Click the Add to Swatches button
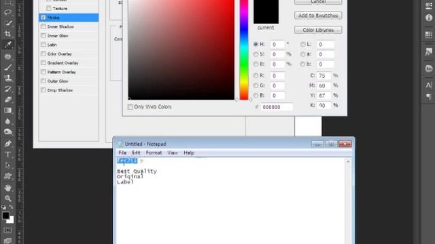 pyautogui.click(x=318, y=16)
